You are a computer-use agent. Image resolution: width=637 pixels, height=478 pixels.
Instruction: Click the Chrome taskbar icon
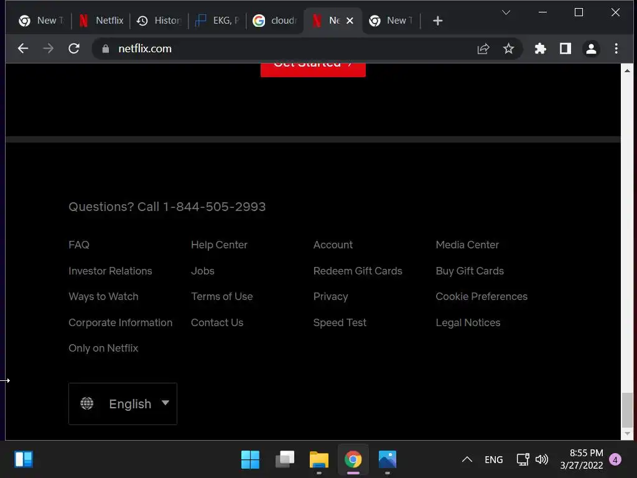point(353,459)
